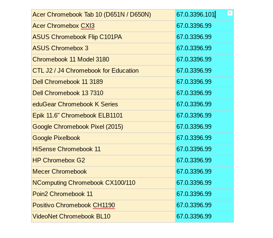Select the Epik 11.6" Chromebook ELB1101 cell

tap(78, 116)
